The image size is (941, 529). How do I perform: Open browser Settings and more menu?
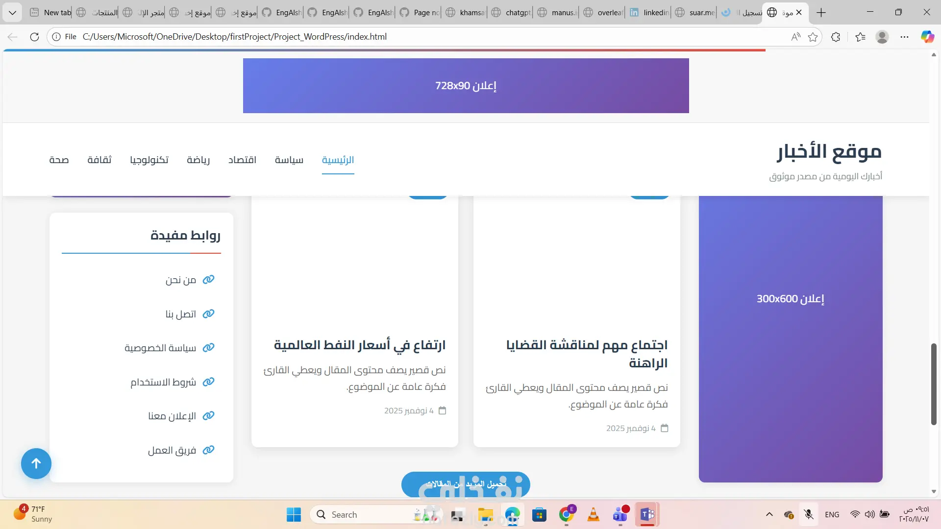click(904, 37)
